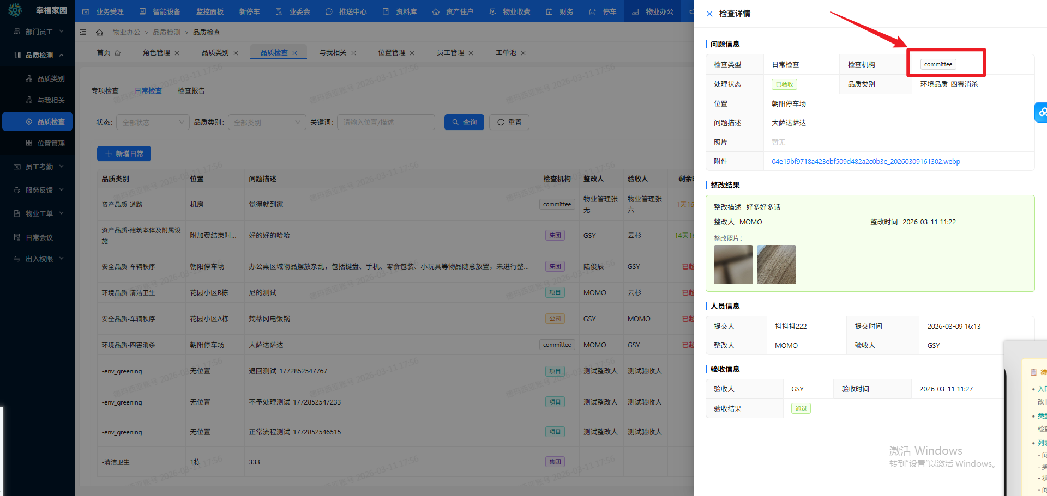This screenshot has height=496, width=1047.
Task: Close the 角色管理 tab with its X
Action: pos(177,53)
